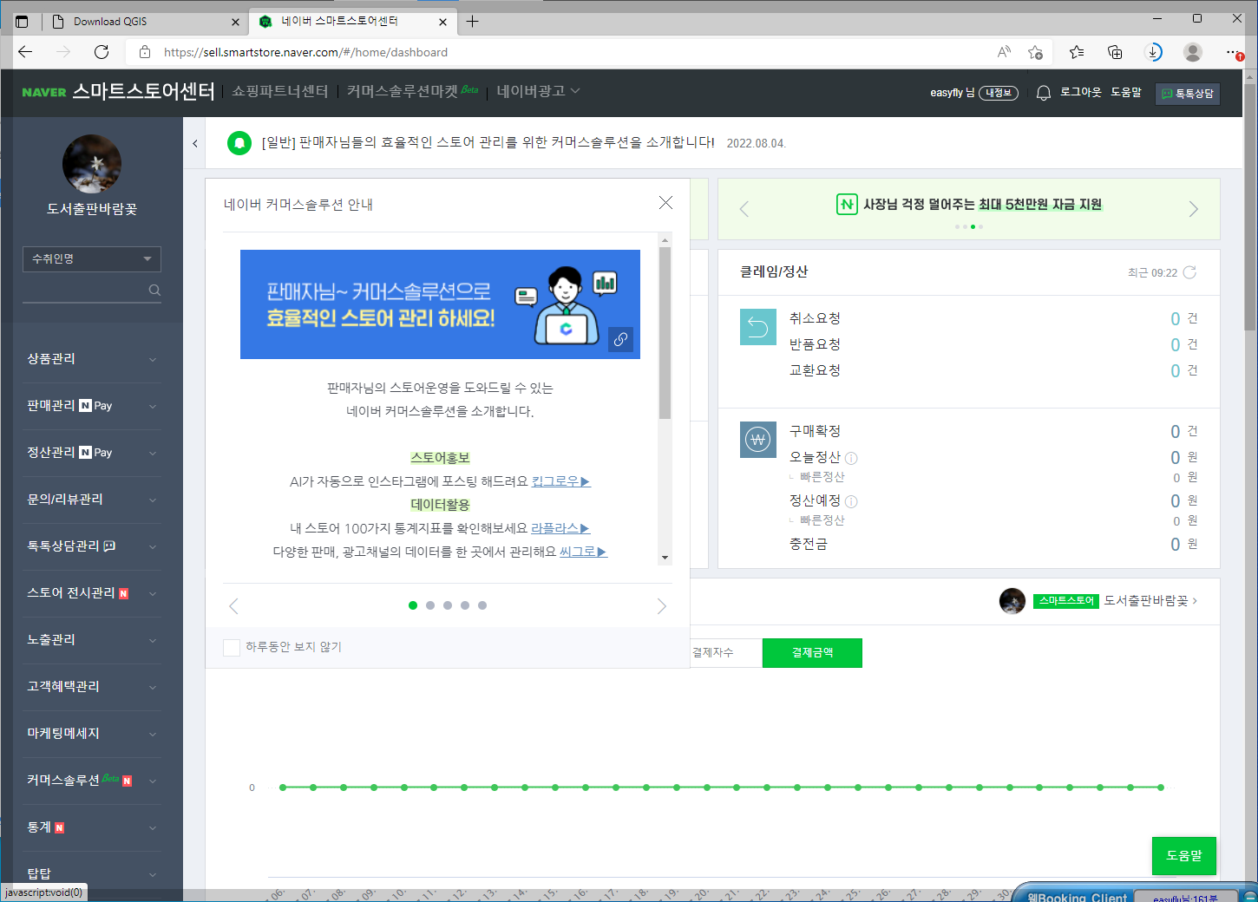Close the commerce solution popup
Screen dimensions: 1258x902
click(x=665, y=202)
